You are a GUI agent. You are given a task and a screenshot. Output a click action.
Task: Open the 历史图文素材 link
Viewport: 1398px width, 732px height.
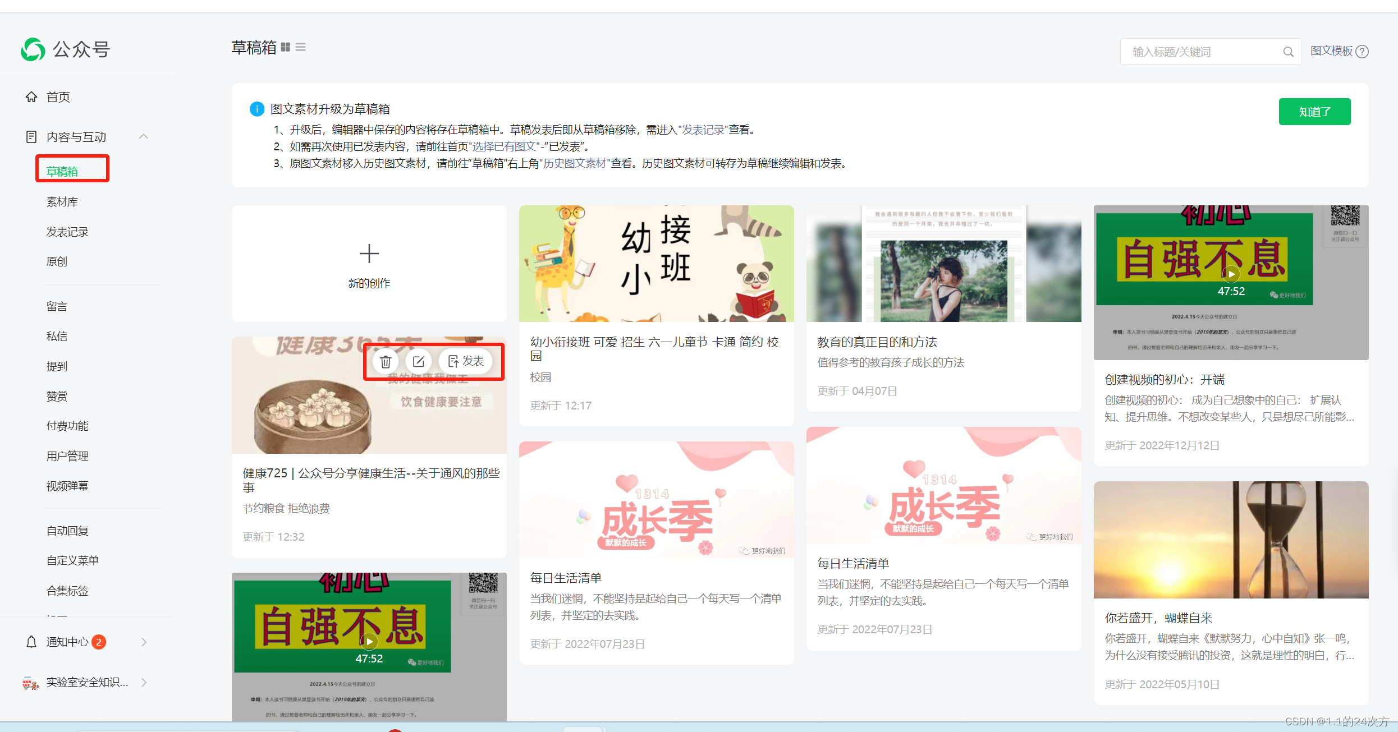[x=575, y=163]
